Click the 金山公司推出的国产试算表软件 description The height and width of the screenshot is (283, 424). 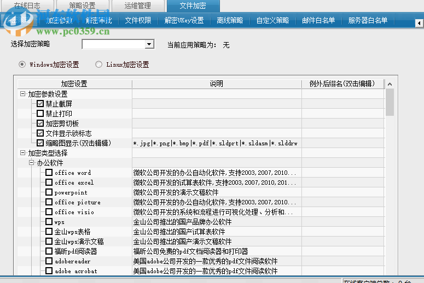tap(179, 232)
